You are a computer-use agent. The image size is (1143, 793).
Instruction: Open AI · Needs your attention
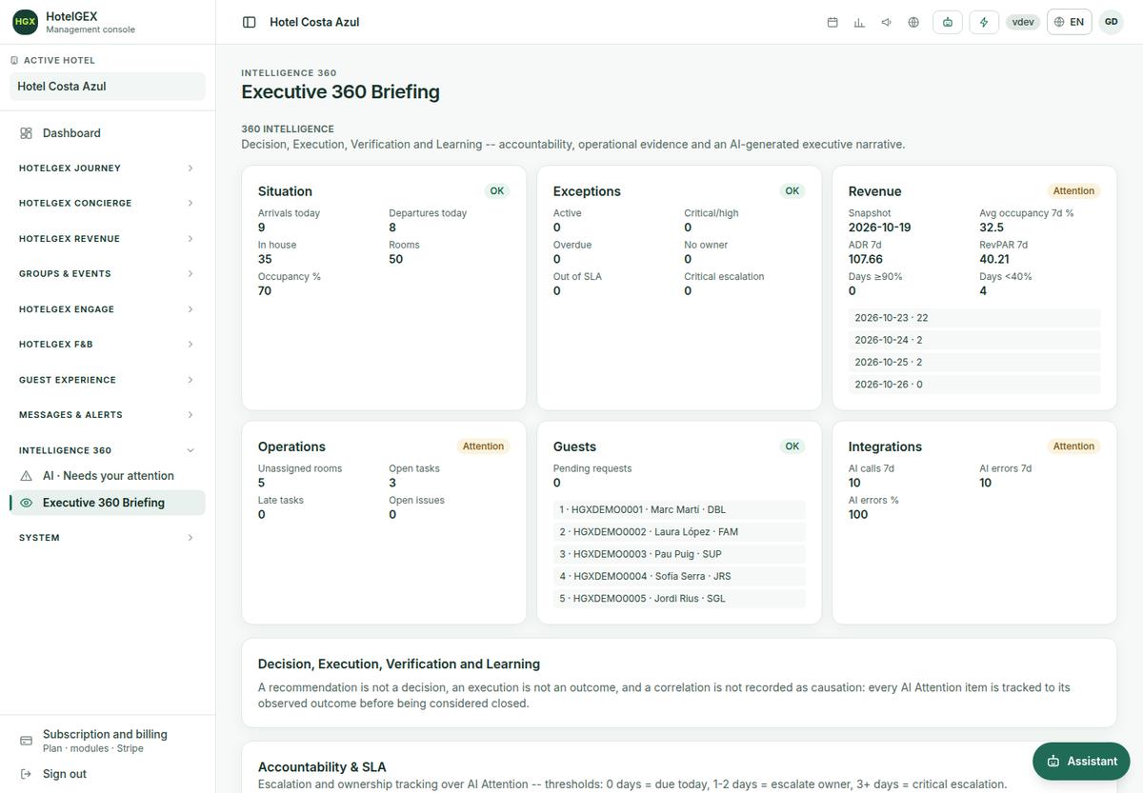tap(108, 476)
